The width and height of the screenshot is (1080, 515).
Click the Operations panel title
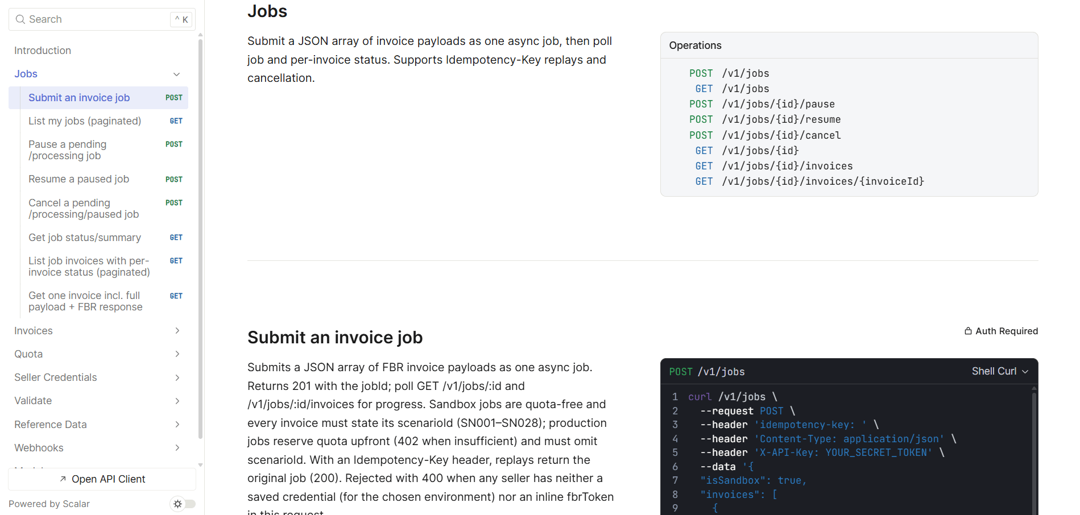(x=695, y=45)
